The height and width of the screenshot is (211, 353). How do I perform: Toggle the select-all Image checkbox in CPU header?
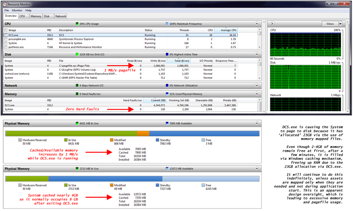coord(6,30)
